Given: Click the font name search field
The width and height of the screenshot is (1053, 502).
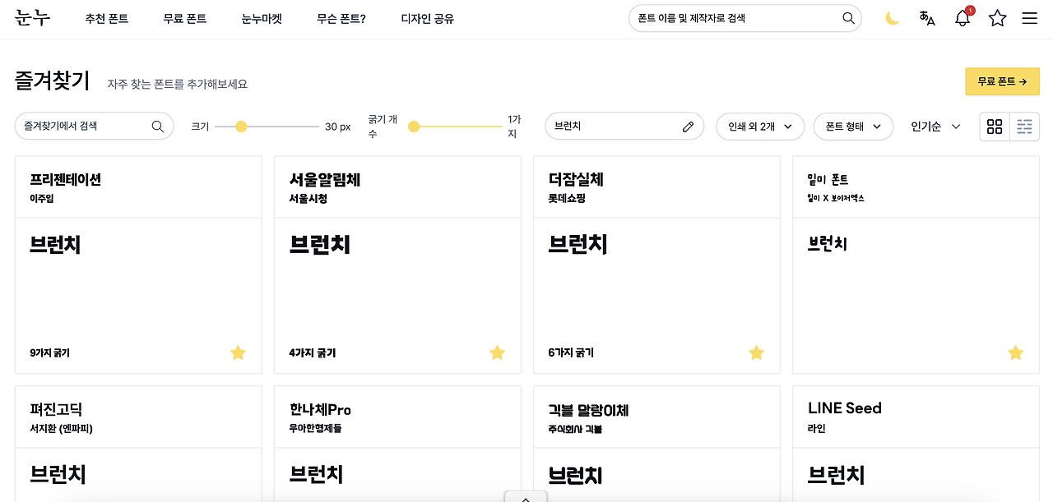Looking at the screenshot, I should (x=745, y=18).
